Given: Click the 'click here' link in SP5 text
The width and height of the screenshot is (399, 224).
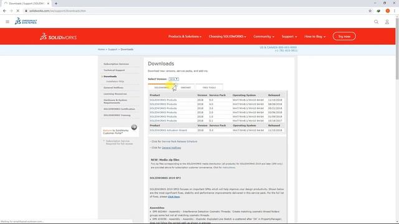Looking at the screenshot, I should (174, 197).
